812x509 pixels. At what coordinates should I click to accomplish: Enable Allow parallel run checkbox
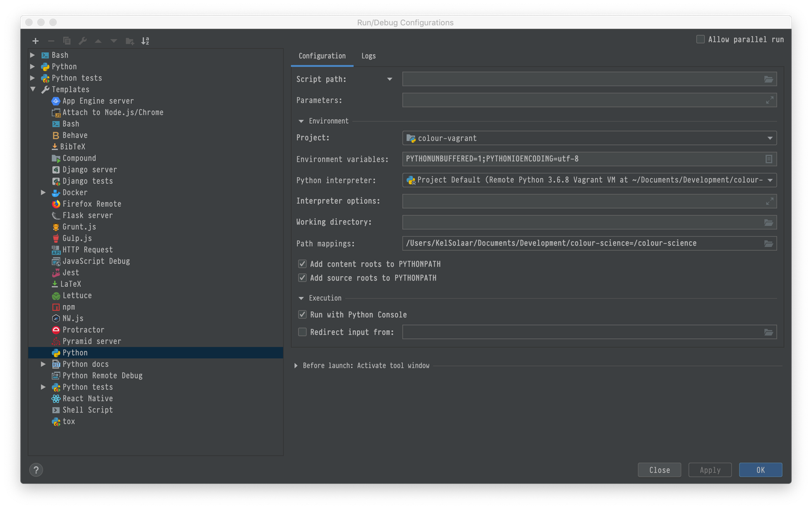700,39
